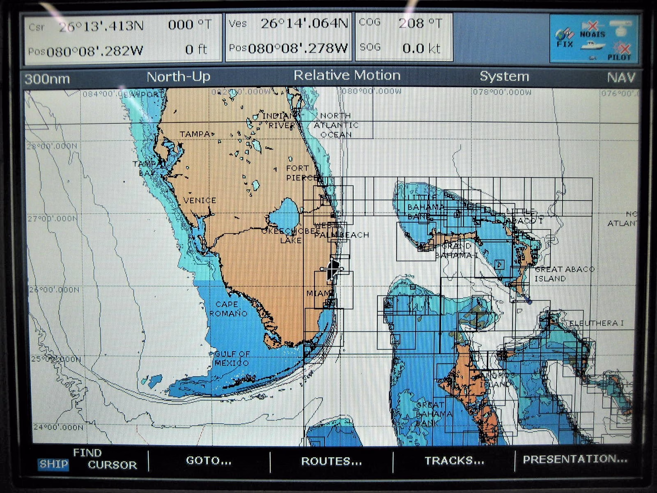Click the North-Up orientation label
Viewport: 657px width, 493px height.
click(x=178, y=77)
